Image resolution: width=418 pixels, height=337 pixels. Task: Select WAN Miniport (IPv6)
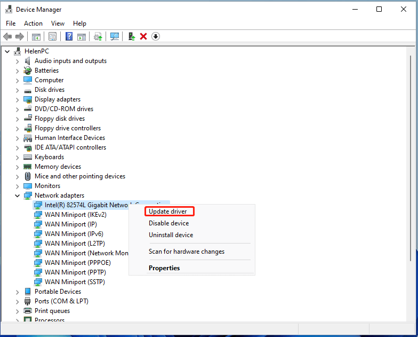(74, 234)
